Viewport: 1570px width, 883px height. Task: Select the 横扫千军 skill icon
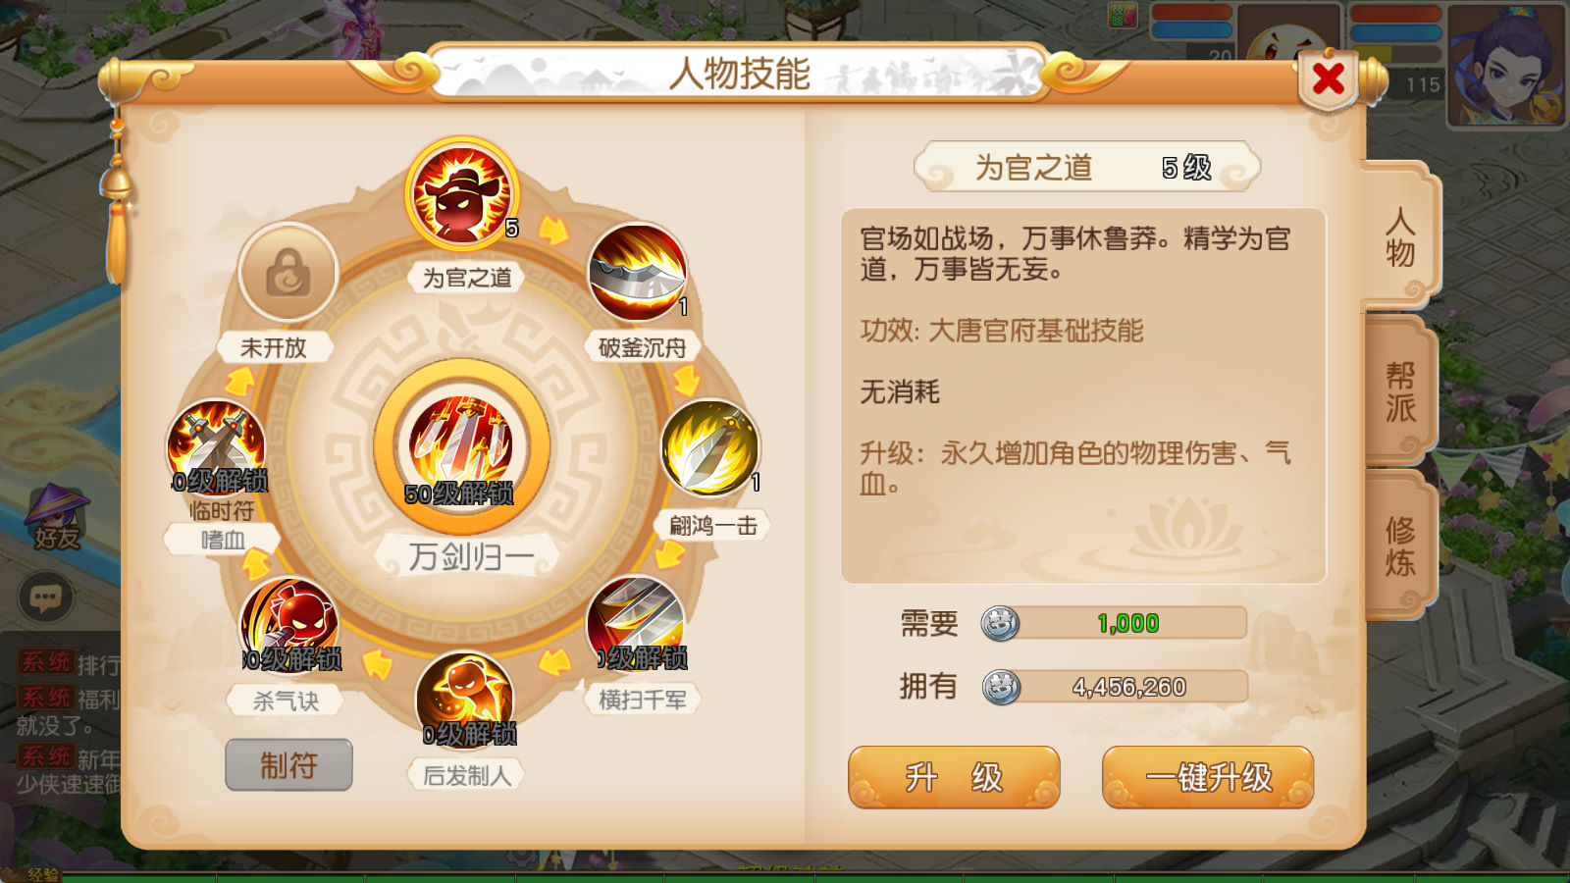click(637, 625)
